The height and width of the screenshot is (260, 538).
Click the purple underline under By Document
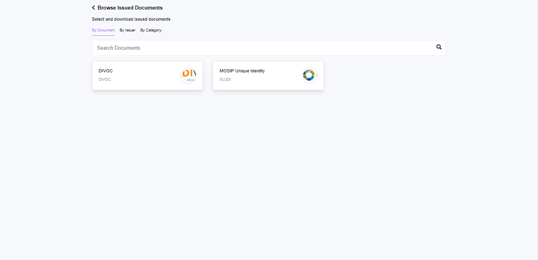point(103,35)
